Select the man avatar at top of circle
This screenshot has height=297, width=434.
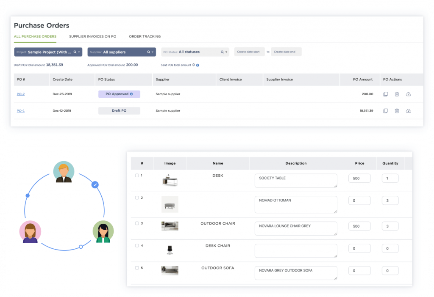64,172
